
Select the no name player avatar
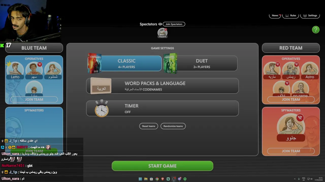[300, 89]
